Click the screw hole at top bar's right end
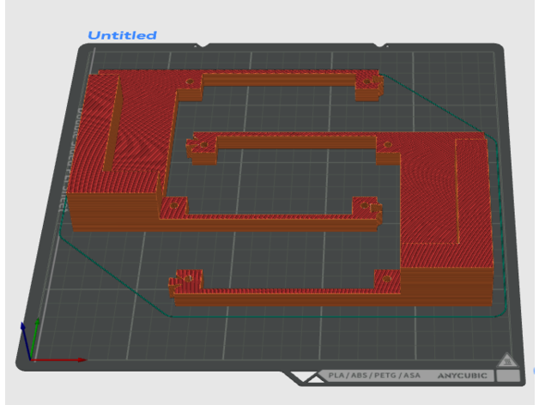The image size is (539, 405). coord(367,83)
